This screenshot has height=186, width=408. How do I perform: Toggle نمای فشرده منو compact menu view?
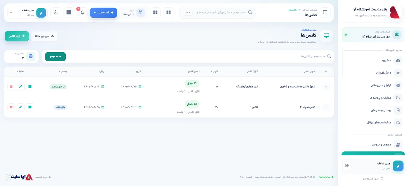373,179
